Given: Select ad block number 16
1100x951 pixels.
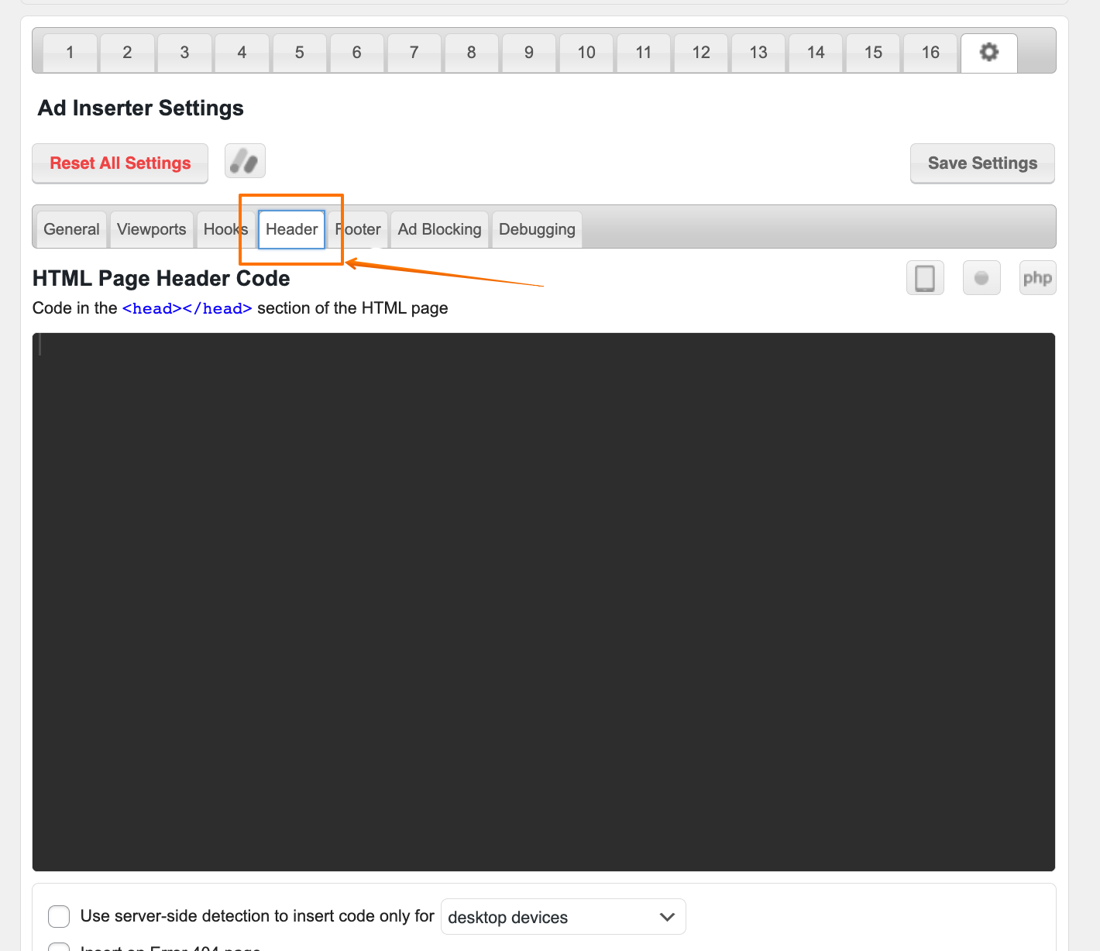Looking at the screenshot, I should click(x=930, y=52).
